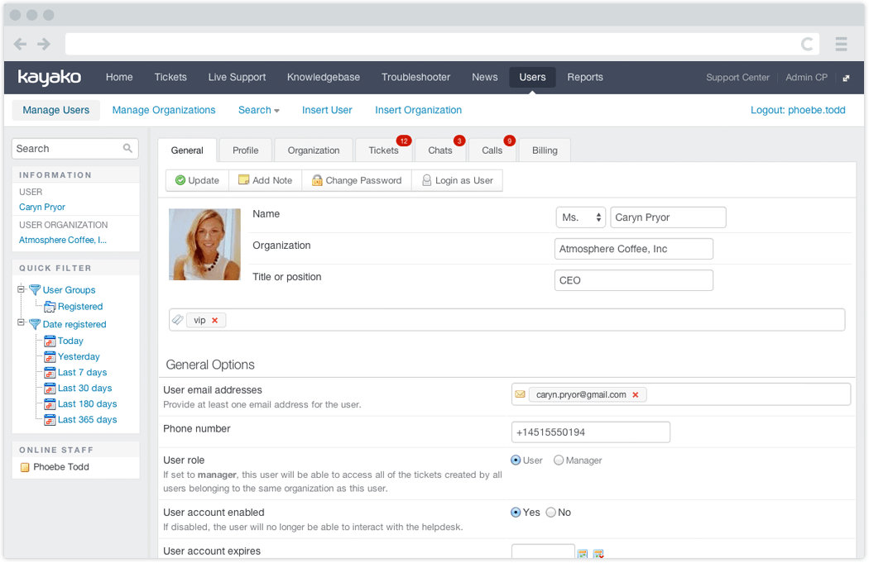This screenshot has width=869, height=563.
Task: Open the browser hamburger menu icon
Action: pyautogui.click(x=842, y=45)
